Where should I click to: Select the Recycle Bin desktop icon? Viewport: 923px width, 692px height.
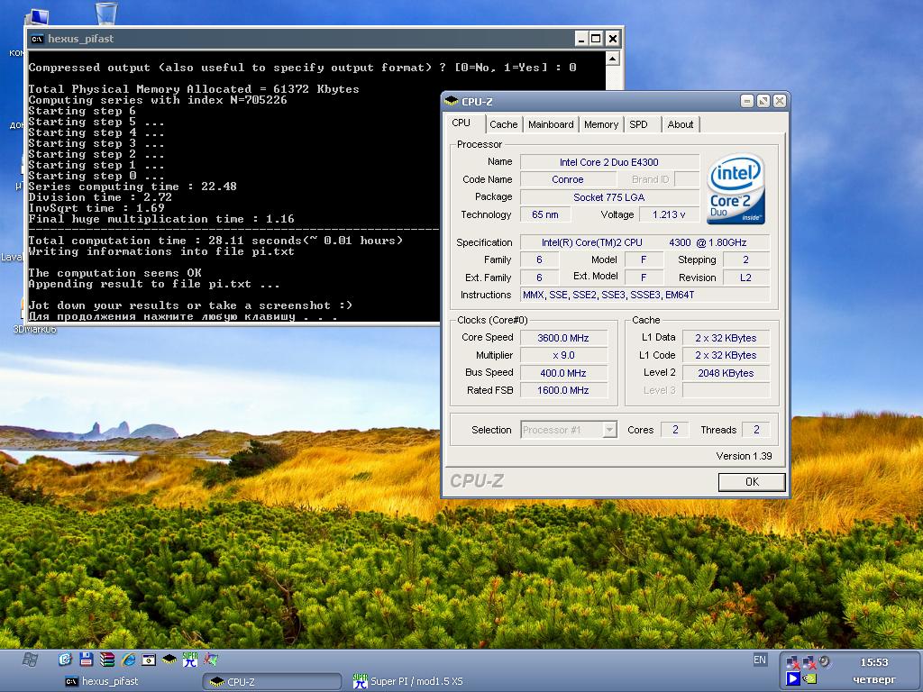pos(106,13)
